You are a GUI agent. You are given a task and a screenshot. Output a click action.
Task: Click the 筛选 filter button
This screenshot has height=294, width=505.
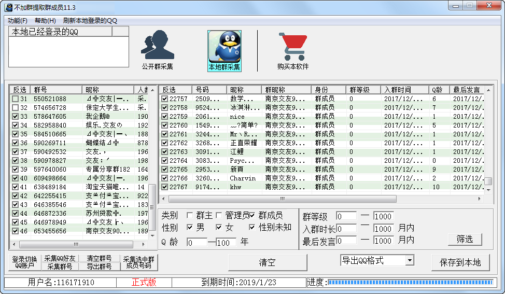click(x=465, y=239)
